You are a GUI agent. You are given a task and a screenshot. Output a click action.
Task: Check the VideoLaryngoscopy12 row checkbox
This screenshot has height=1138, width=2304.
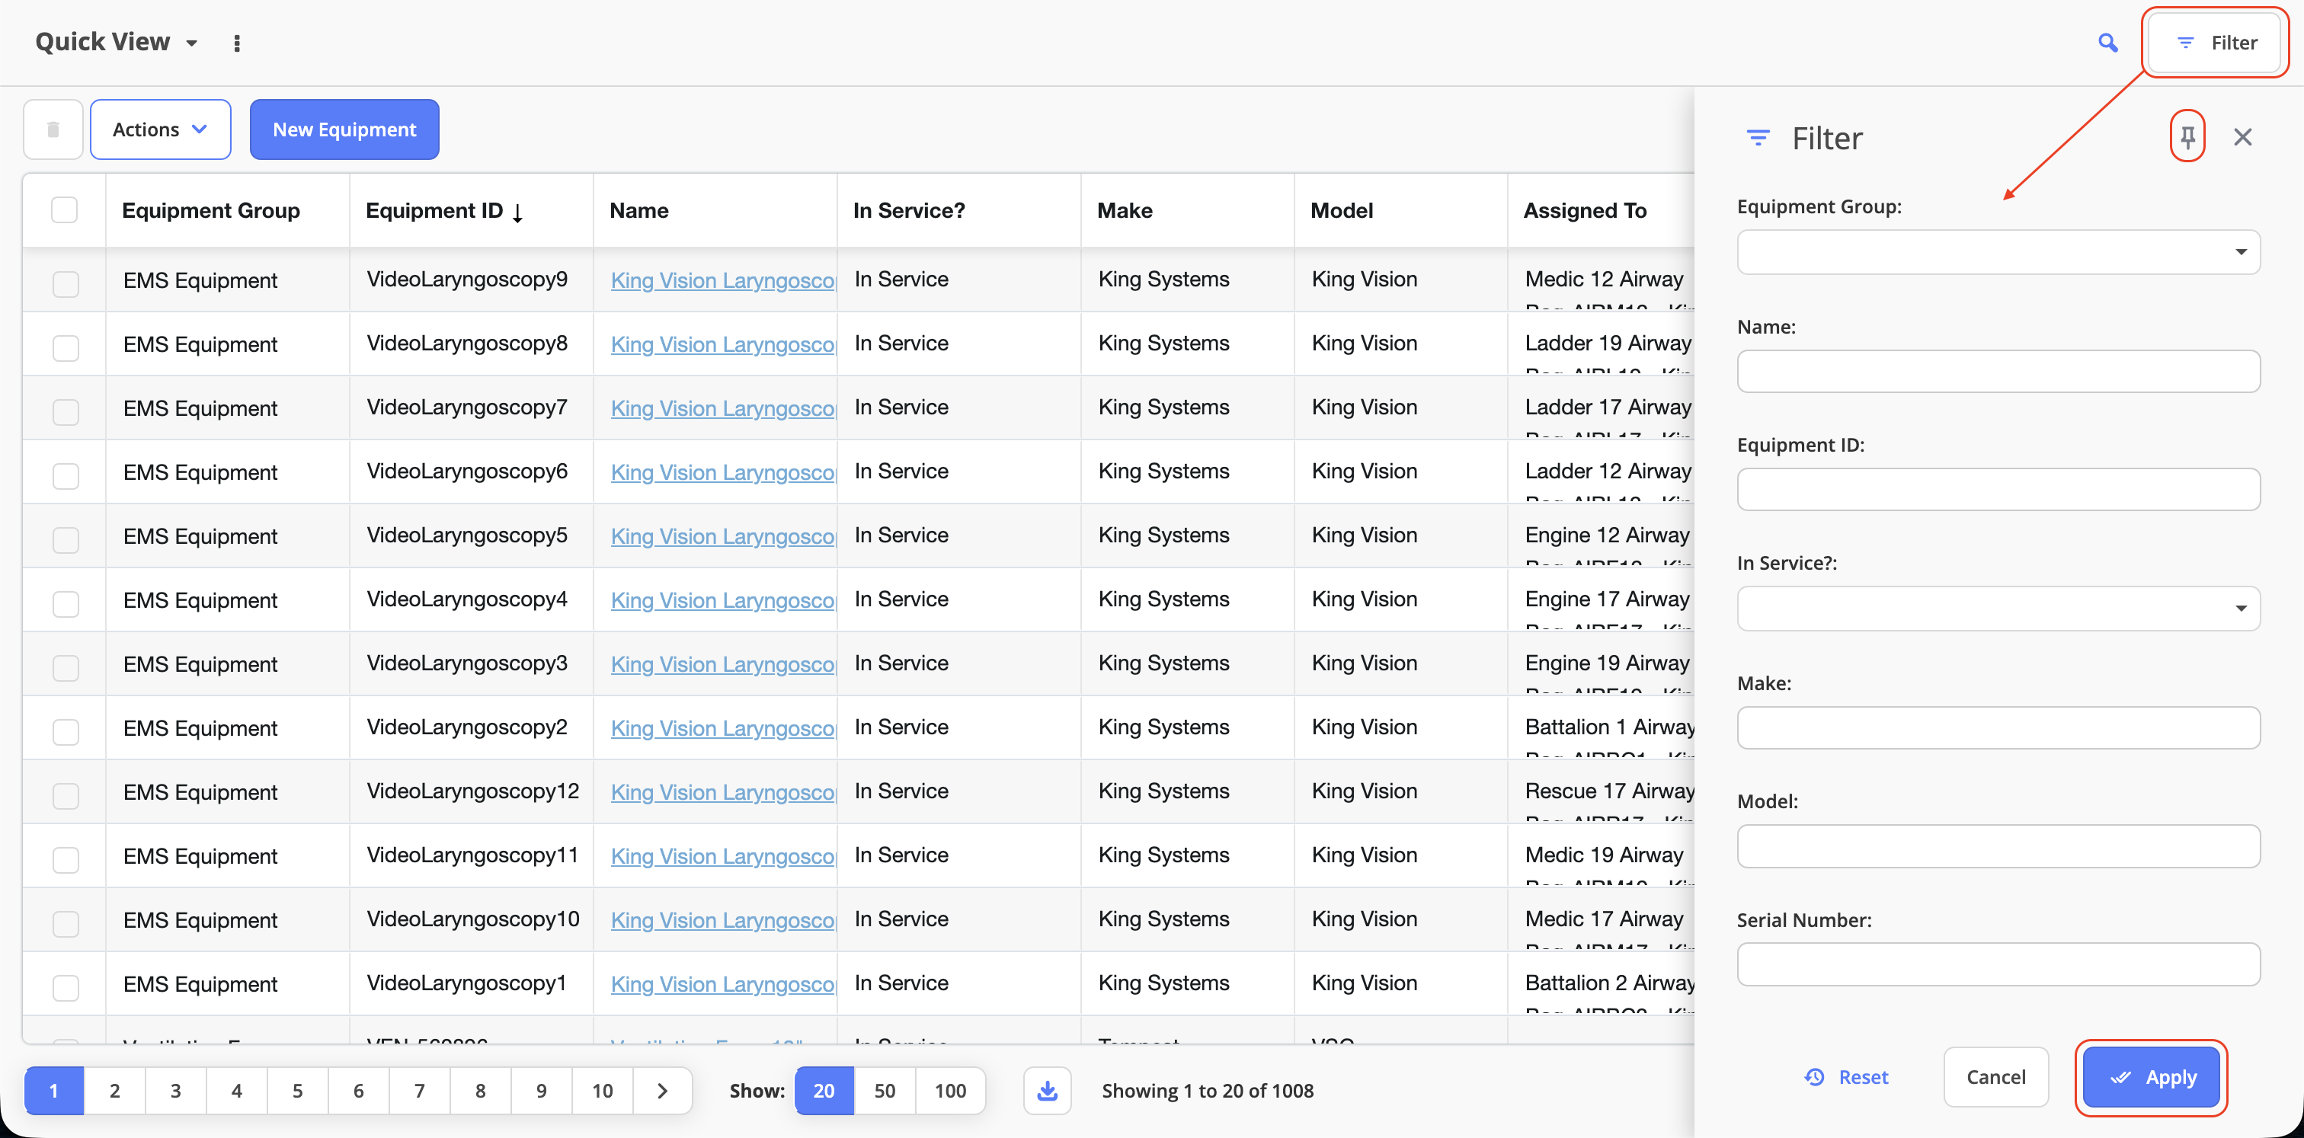[66, 796]
